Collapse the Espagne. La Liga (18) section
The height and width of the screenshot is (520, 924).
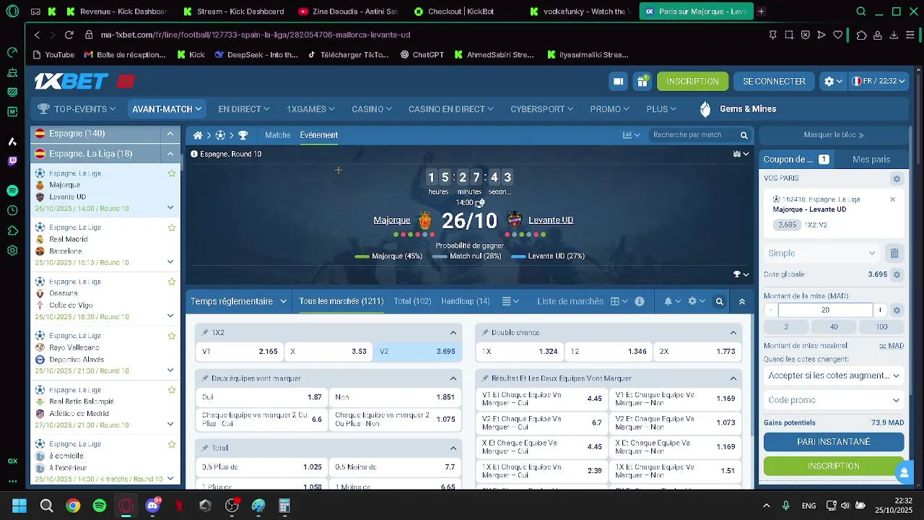(170, 154)
